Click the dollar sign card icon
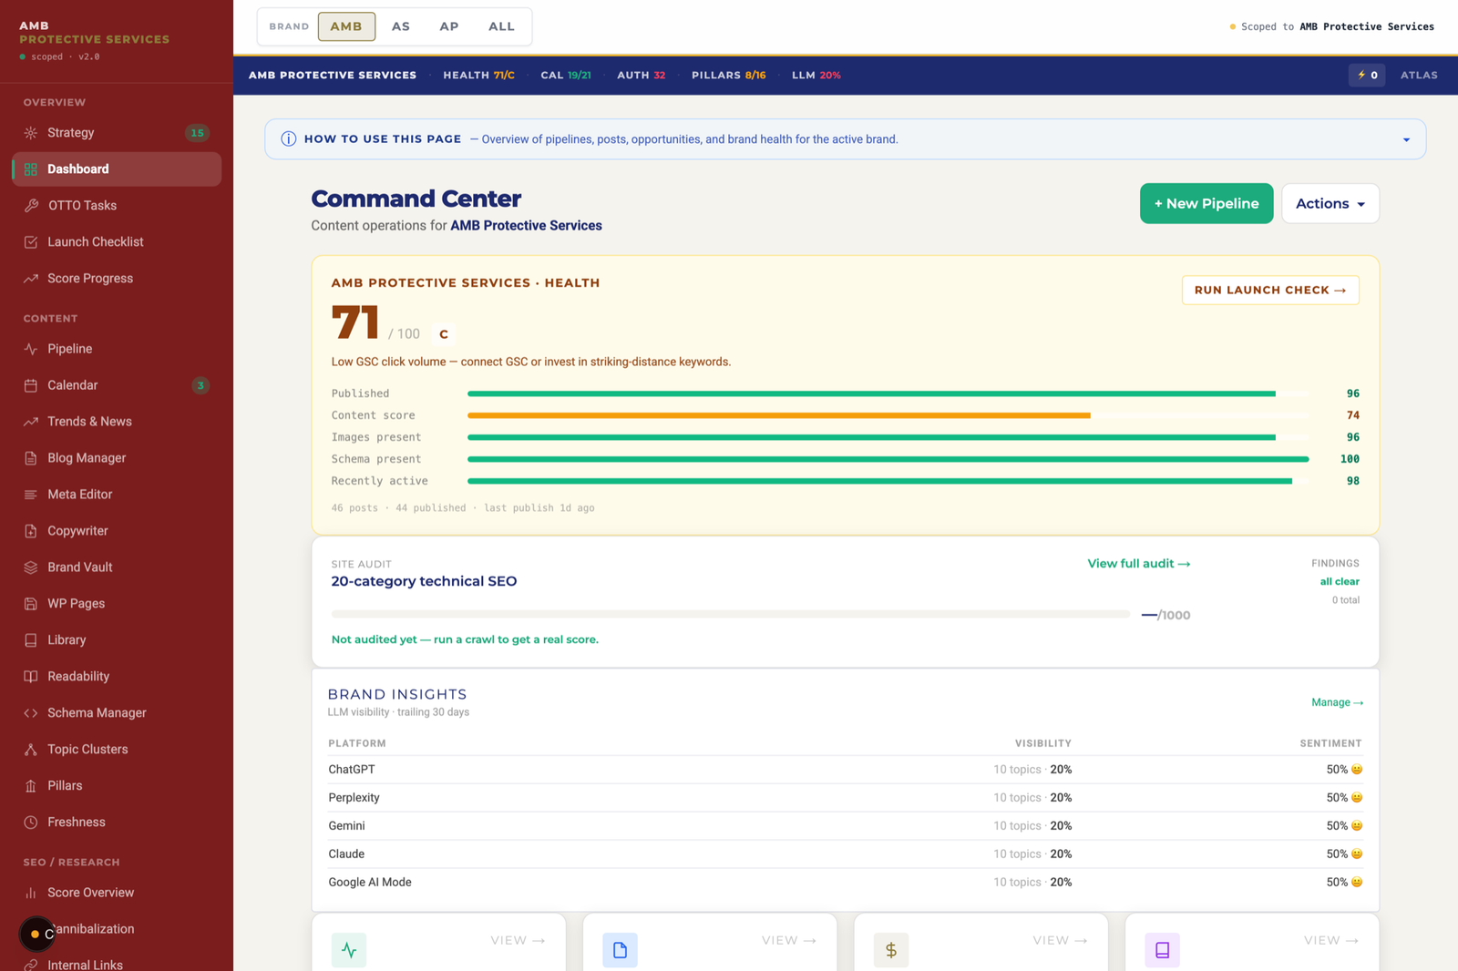 (891, 950)
